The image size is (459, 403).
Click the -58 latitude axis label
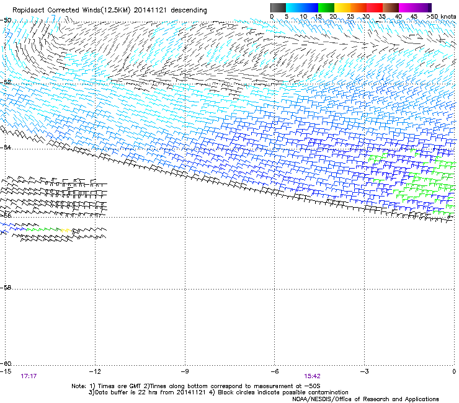click(x=6, y=288)
